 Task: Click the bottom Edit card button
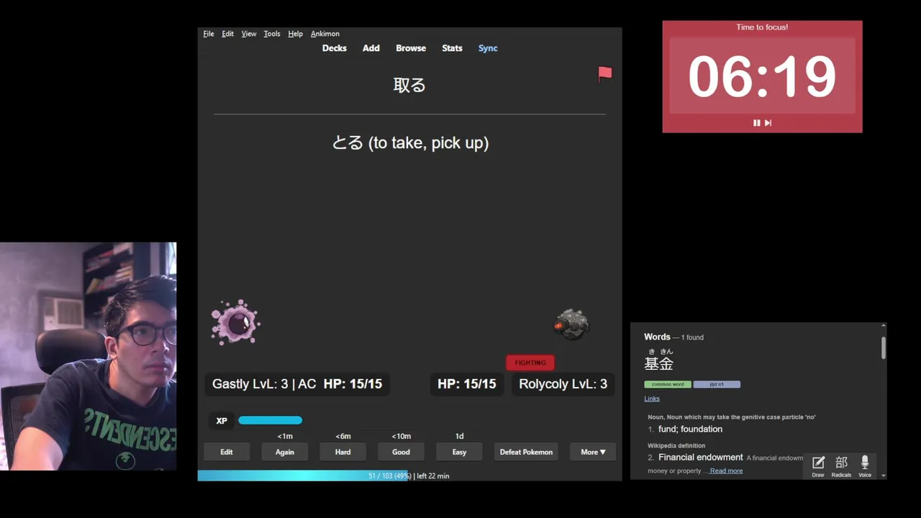click(x=227, y=452)
